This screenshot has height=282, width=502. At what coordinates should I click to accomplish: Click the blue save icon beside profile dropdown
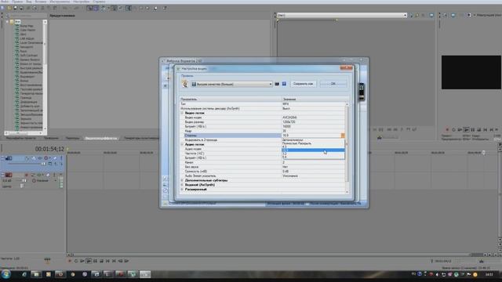point(284,84)
